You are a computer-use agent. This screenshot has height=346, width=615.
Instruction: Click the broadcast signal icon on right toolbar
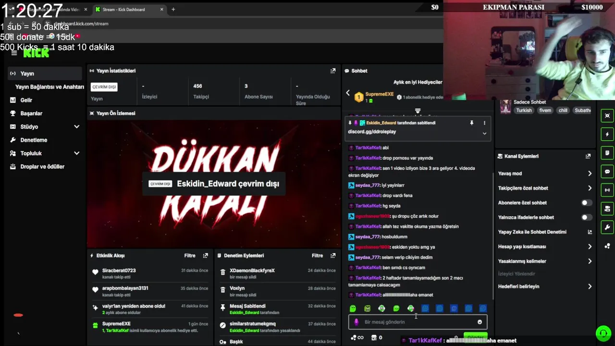[x=607, y=190]
